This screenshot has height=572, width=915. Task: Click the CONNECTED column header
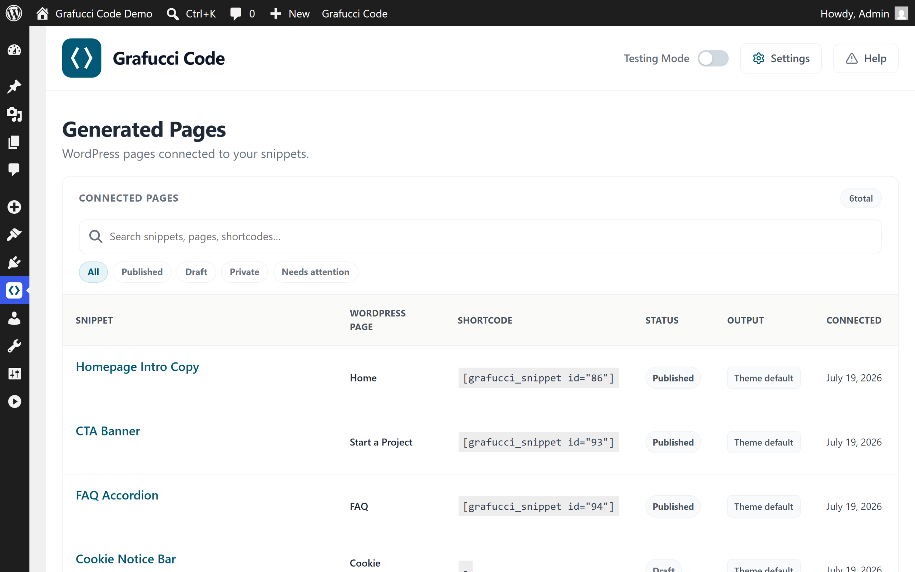coord(854,320)
